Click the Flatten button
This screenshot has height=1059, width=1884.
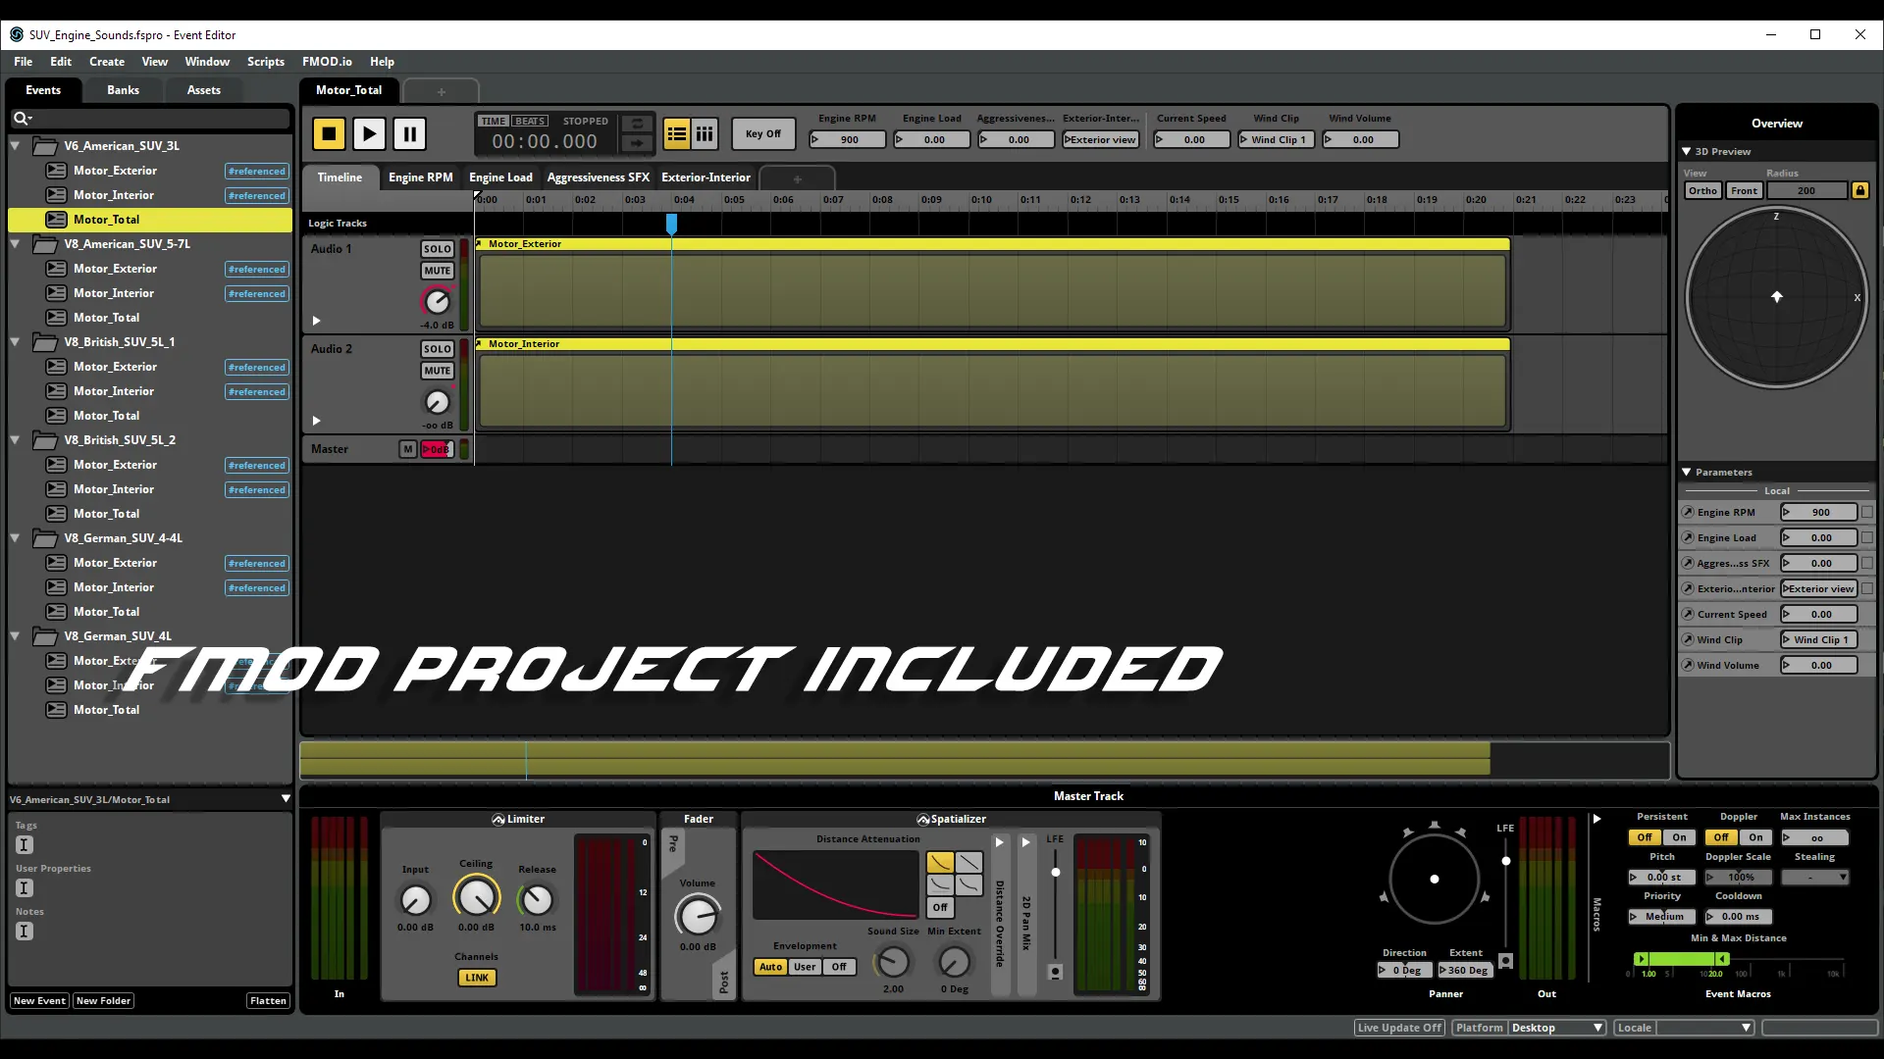[x=268, y=1000]
